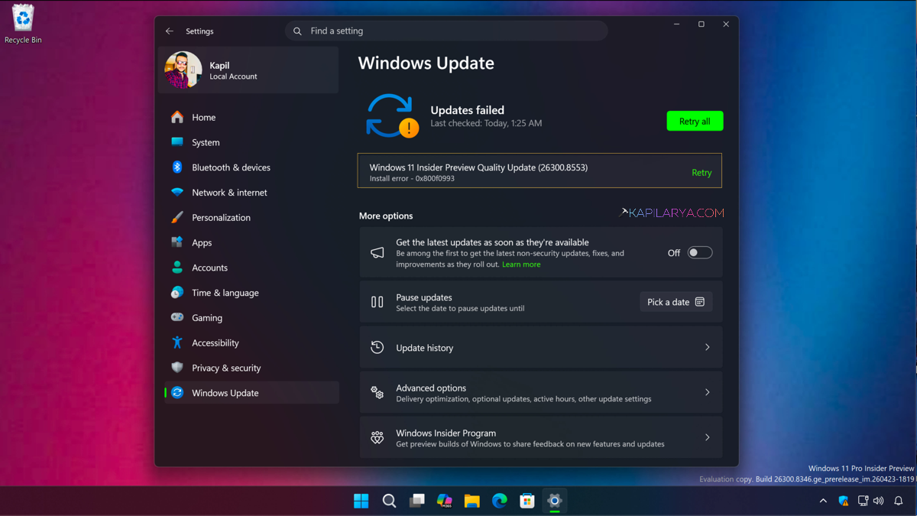
Task: Select the Apps icon
Action: [177, 242]
